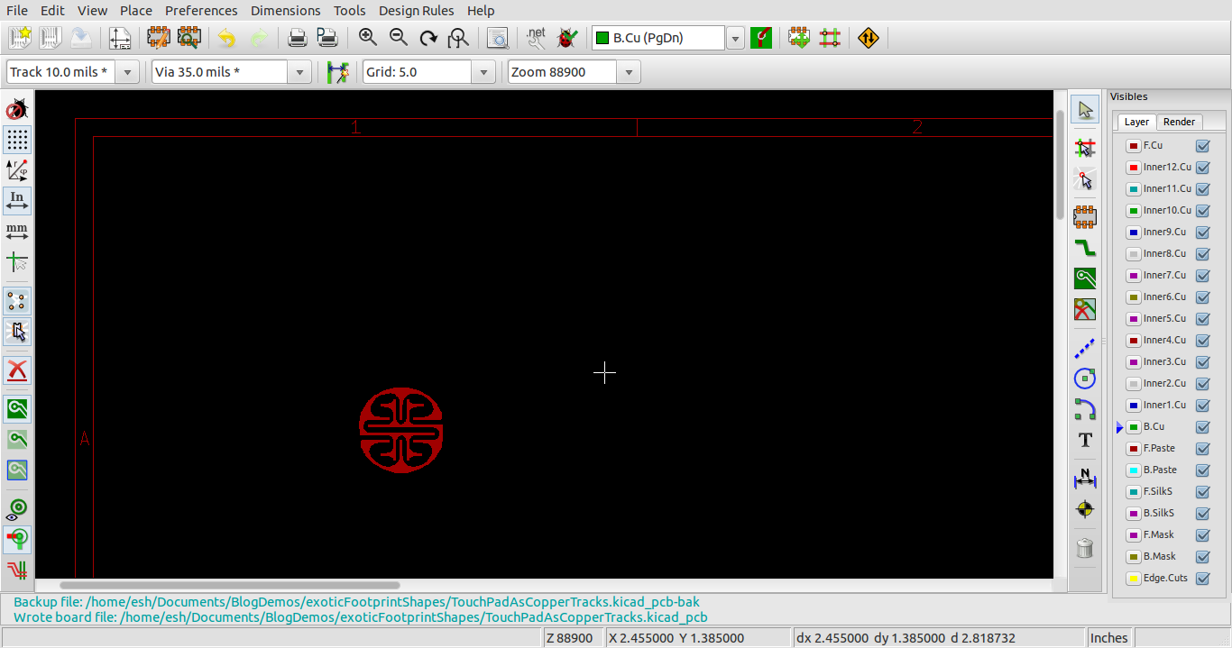The image size is (1232, 648).
Task: Disable the B.SilkS layer visibility
Action: coord(1202,513)
